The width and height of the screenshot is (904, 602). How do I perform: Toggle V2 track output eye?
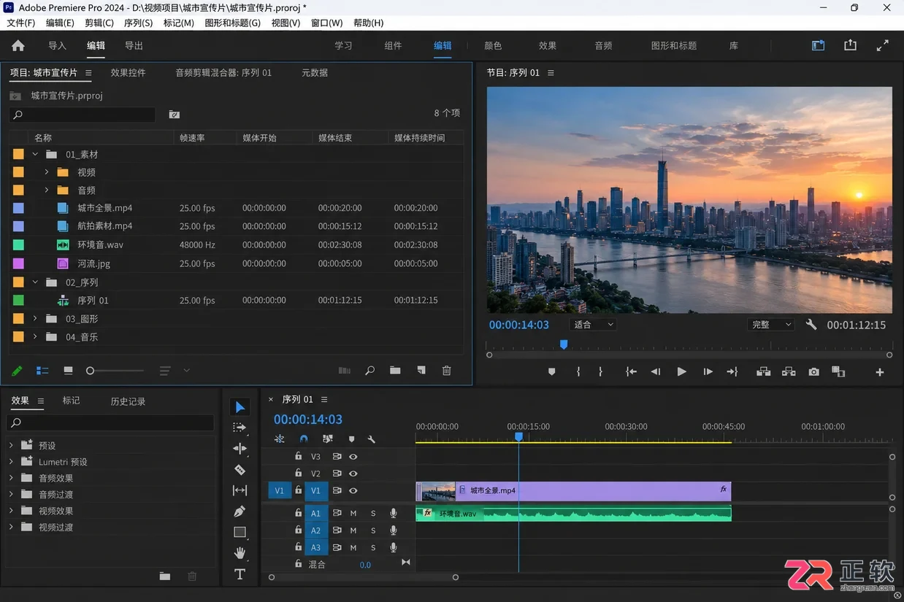click(353, 474)
